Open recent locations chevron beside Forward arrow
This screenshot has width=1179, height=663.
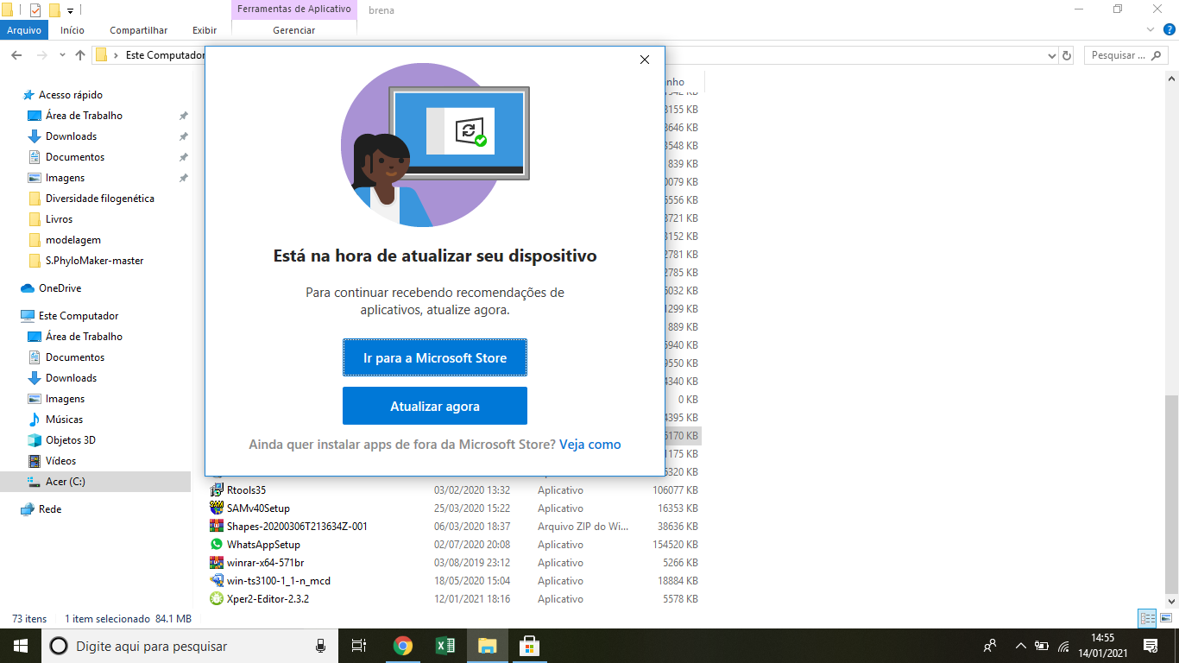point(62,55)
